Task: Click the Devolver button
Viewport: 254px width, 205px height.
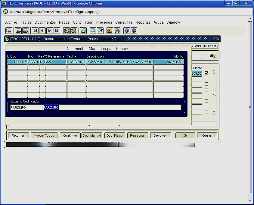Action: pyautogui.click(x=160, y=135)
